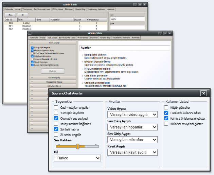
Task: Sort rooms by the Dizayn column header
Action: click(x=80, y=20)
